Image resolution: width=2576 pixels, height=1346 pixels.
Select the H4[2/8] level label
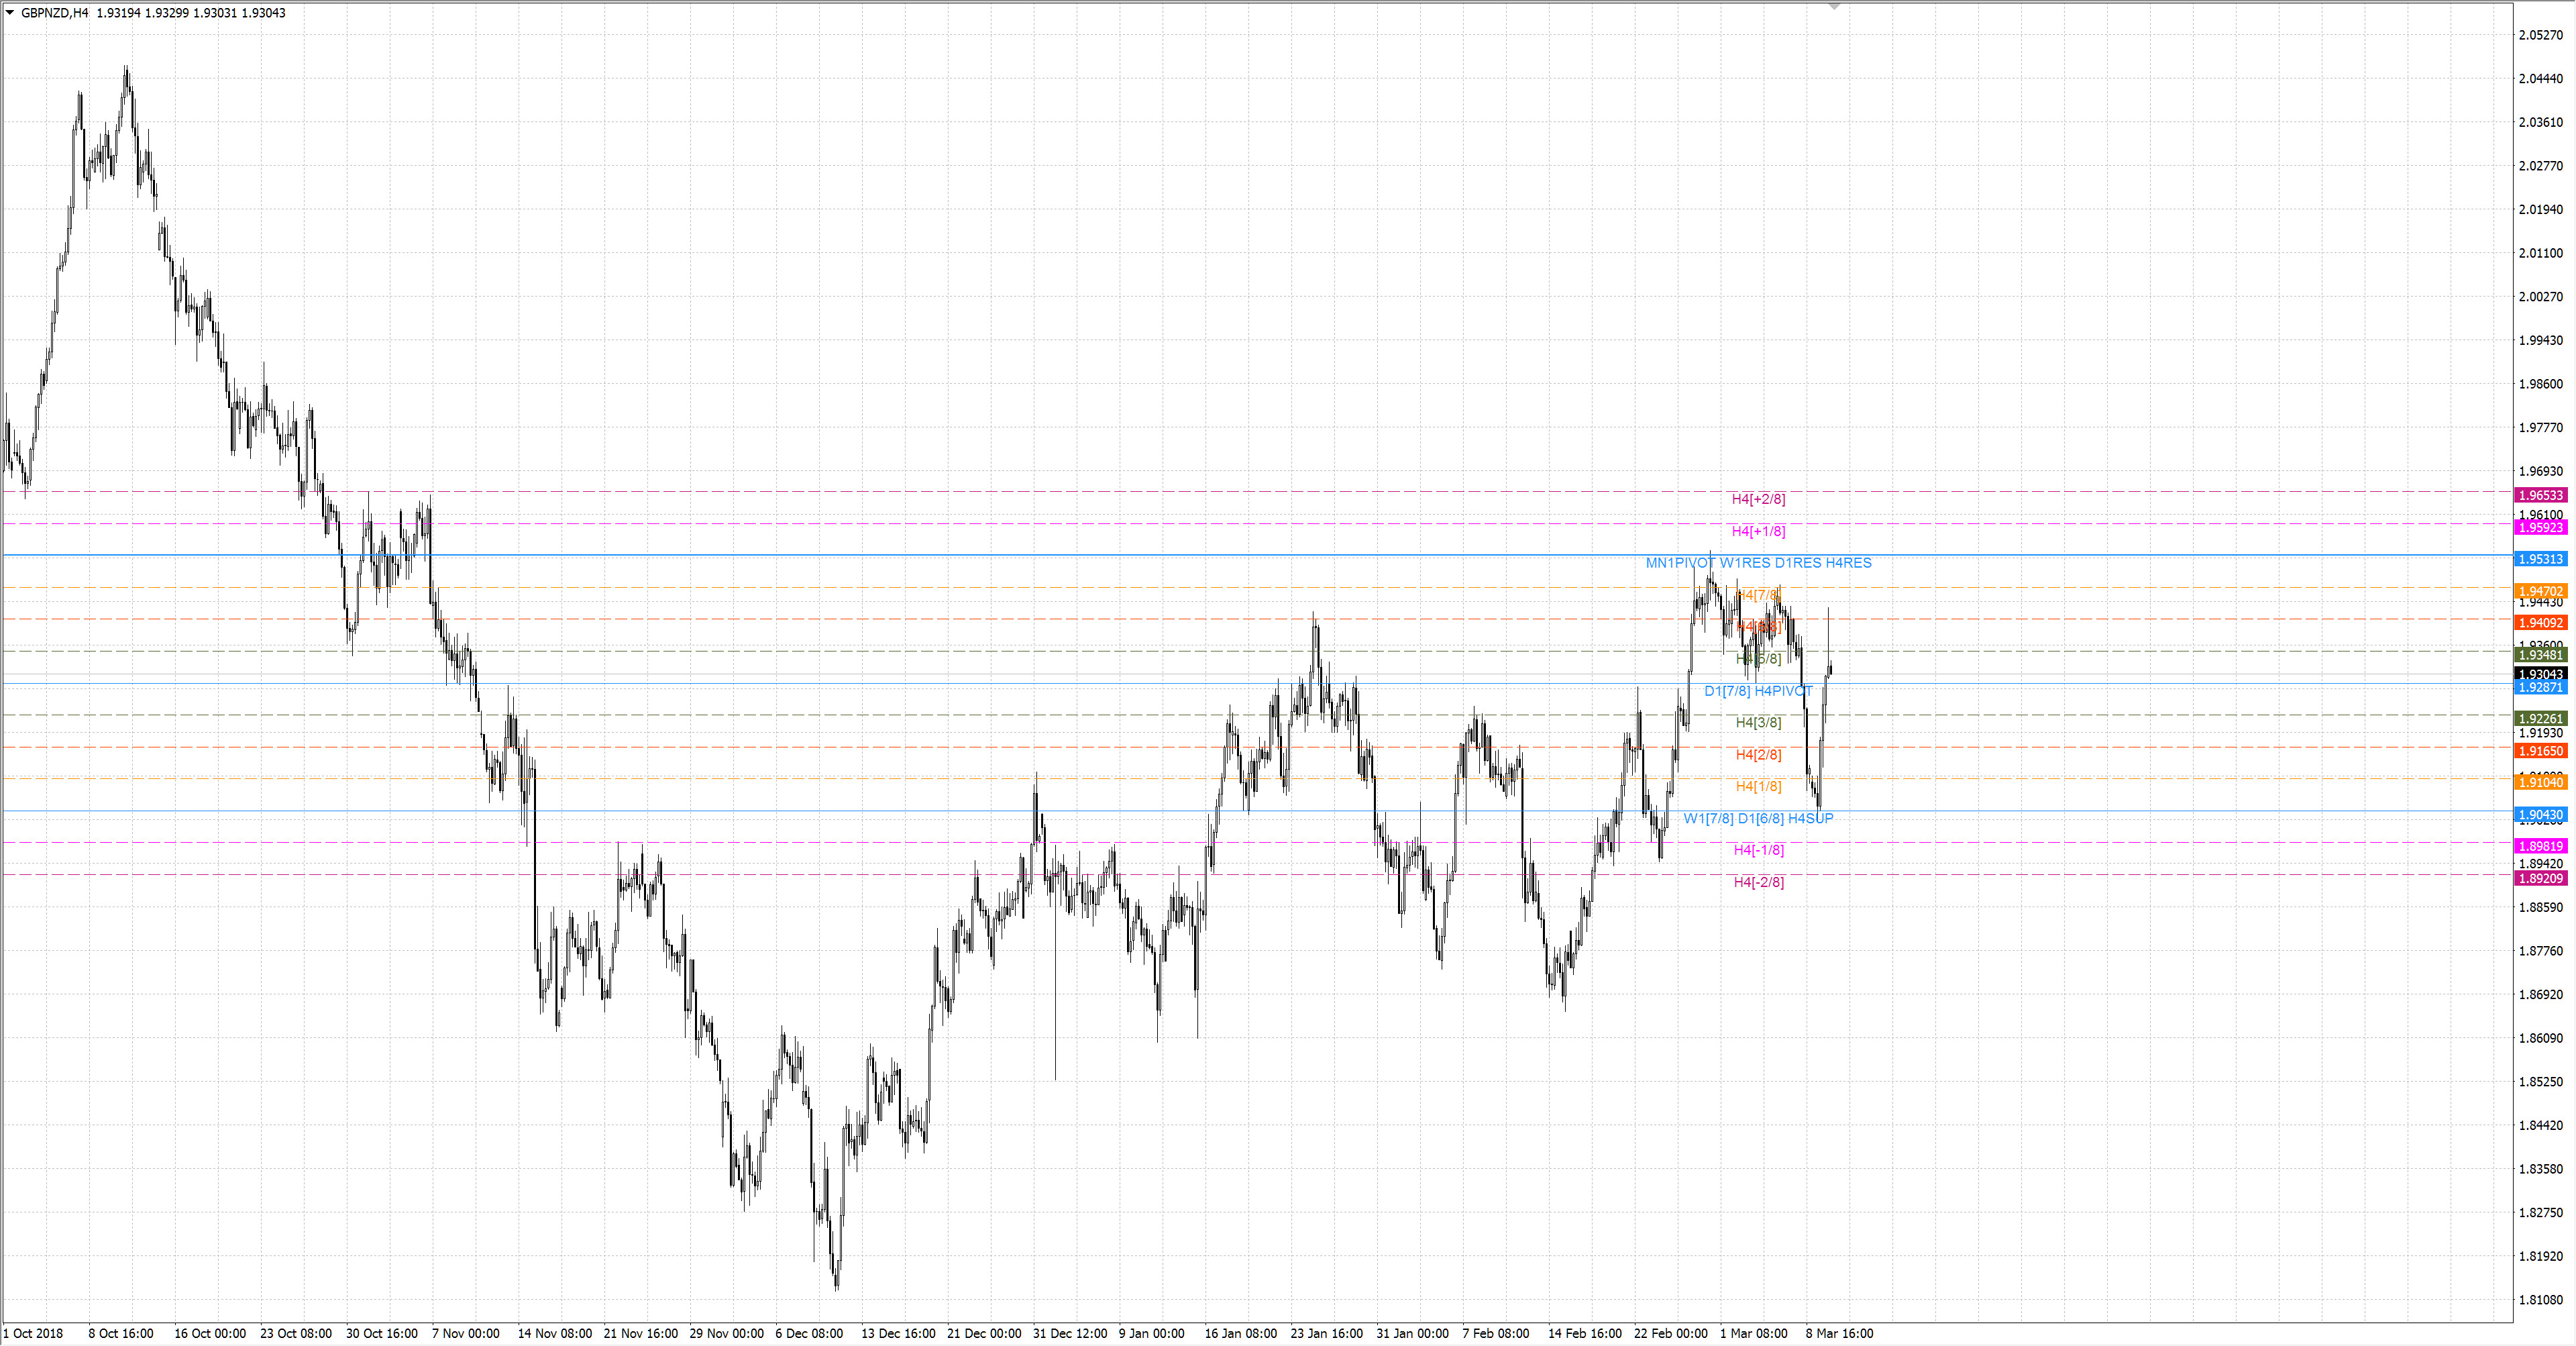click(x=1758, y=754)
